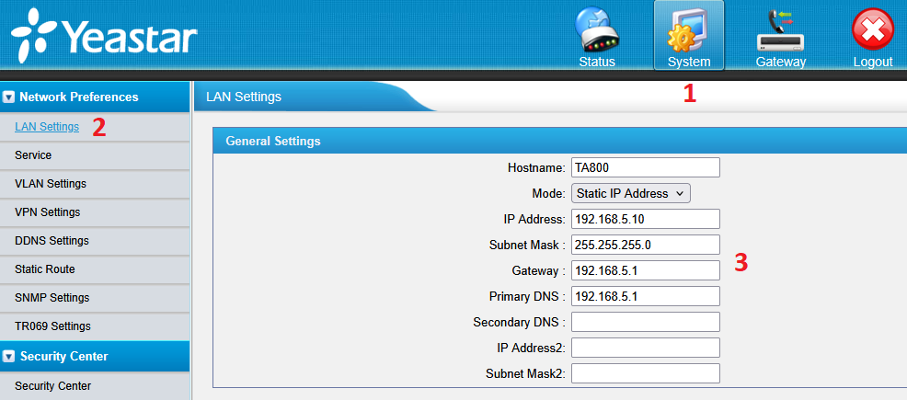This screenshot has height=400, width=907.
Task: Select Service in the sidebar
Action: tap(33, 155)
